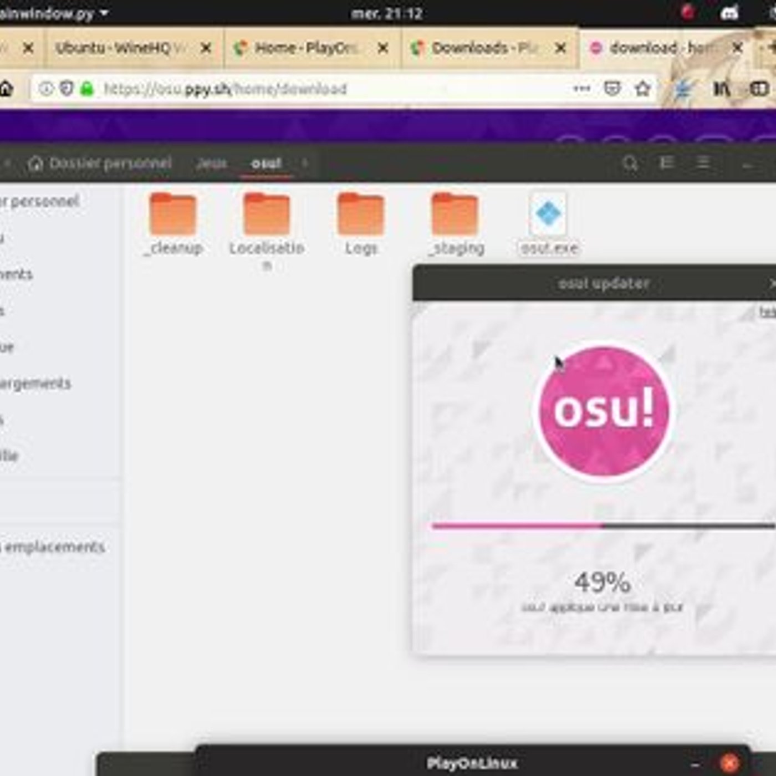This screenshot has height=776, width=776.
Task: Switch to the Downloads - PlayOnLinux tab
Action: [490, 48]
